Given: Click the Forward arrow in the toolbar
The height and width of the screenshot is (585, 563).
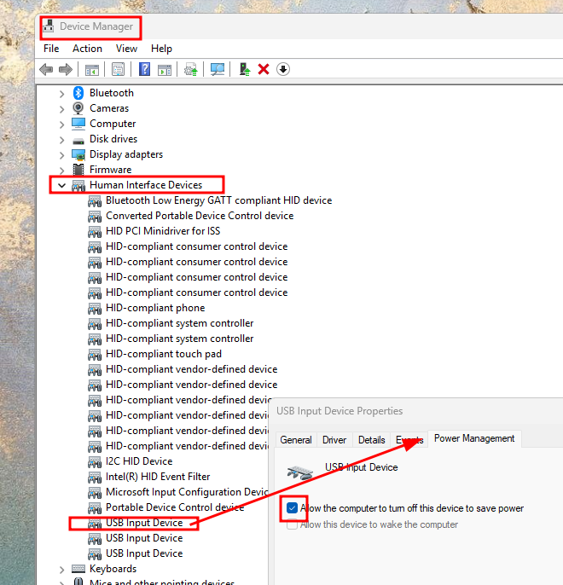Looking at the screenshot, I should (65, 69).
